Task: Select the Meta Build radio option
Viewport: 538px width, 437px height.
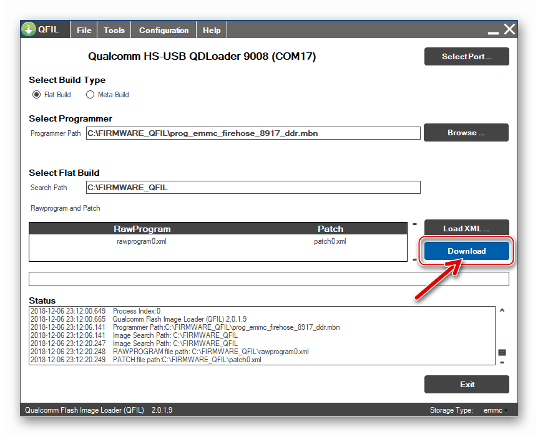Action: point(107,95)
